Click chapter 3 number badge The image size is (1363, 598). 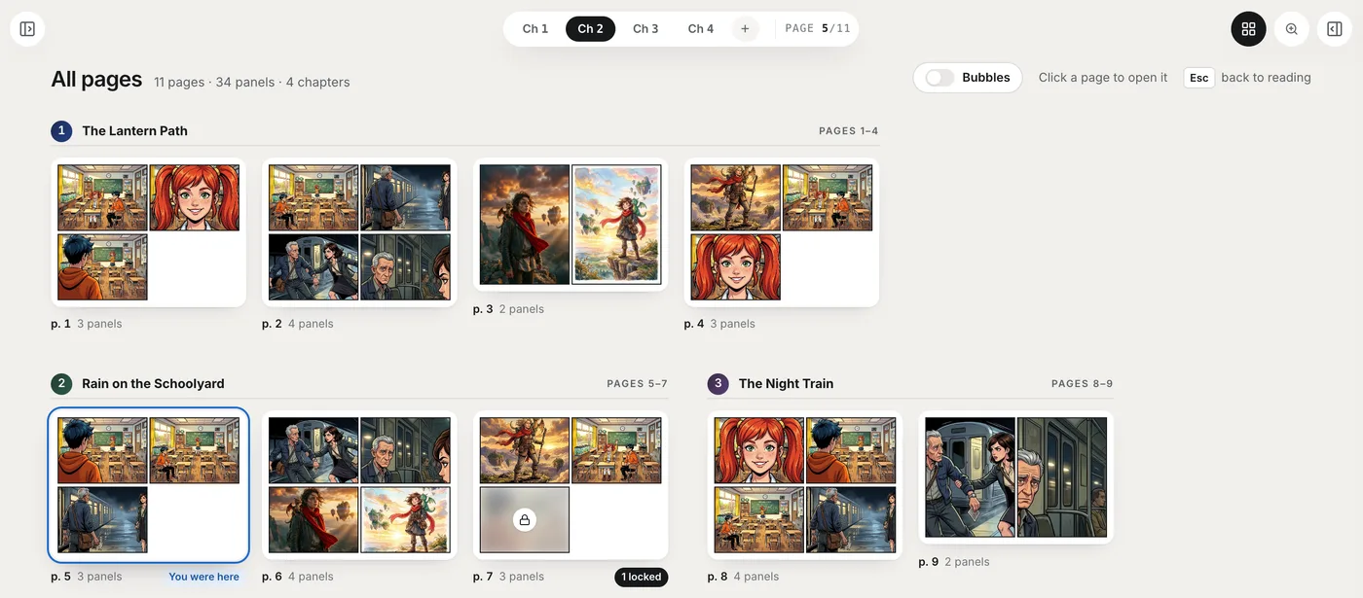tap(718, 383)
